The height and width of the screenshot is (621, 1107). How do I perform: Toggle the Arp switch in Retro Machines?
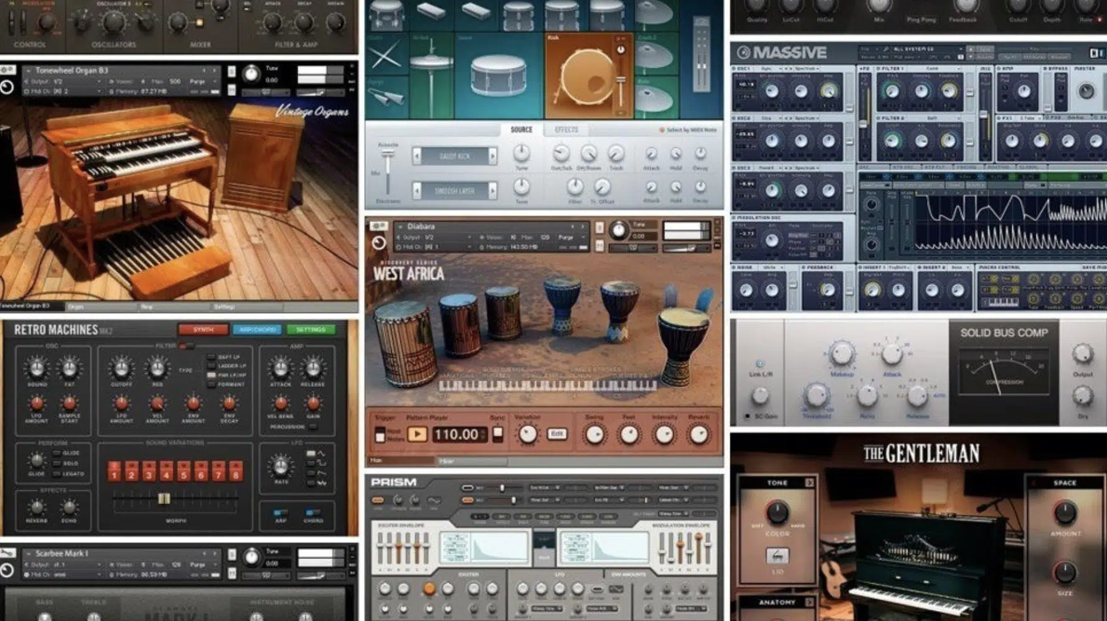[280, 513]
